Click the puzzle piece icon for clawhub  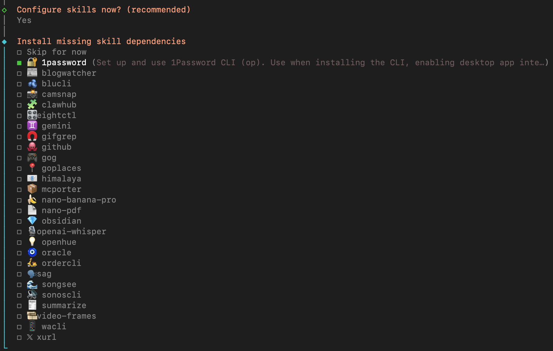coord(32,105)
